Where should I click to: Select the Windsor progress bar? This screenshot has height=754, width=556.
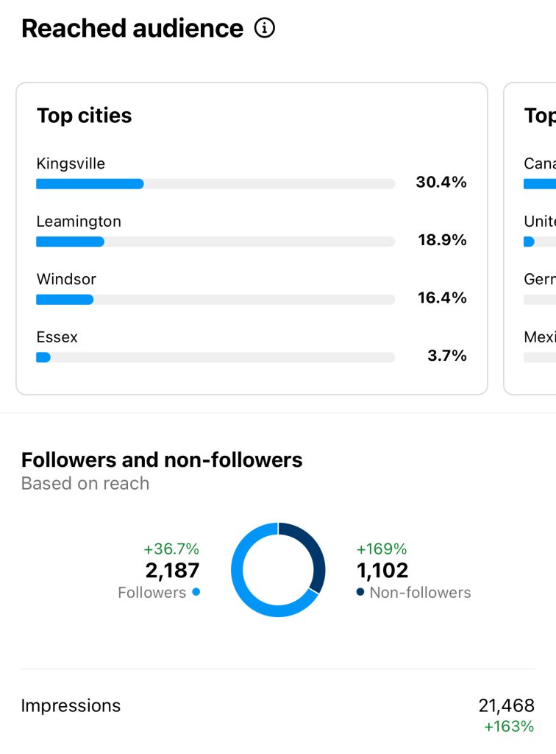tap(215, 300)
